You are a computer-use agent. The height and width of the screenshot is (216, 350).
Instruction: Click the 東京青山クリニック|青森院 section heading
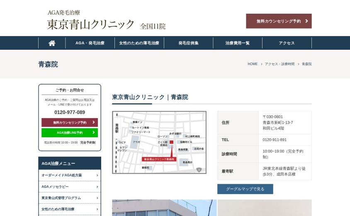(x=150, y=97)
